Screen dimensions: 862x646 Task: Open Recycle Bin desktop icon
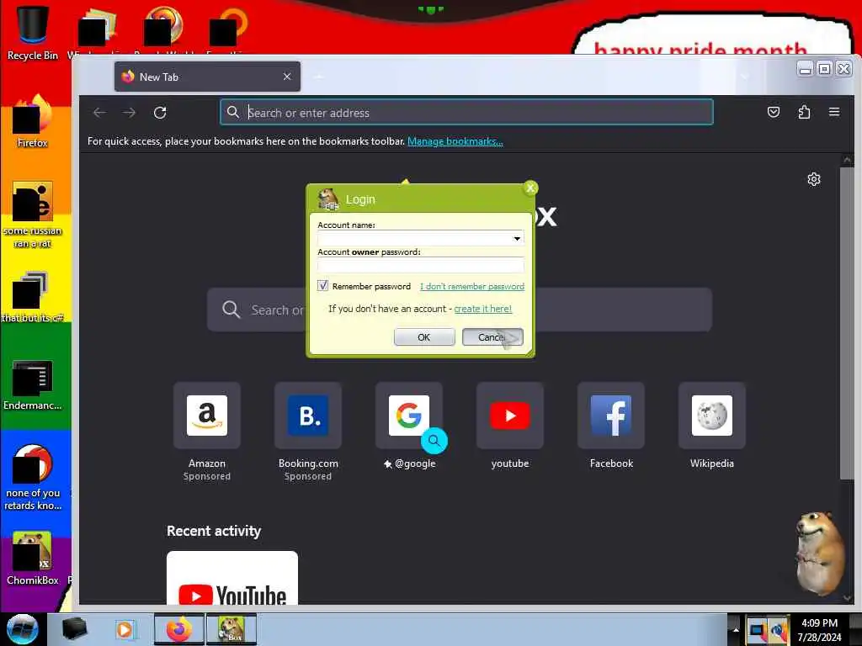tap(33, 33)
